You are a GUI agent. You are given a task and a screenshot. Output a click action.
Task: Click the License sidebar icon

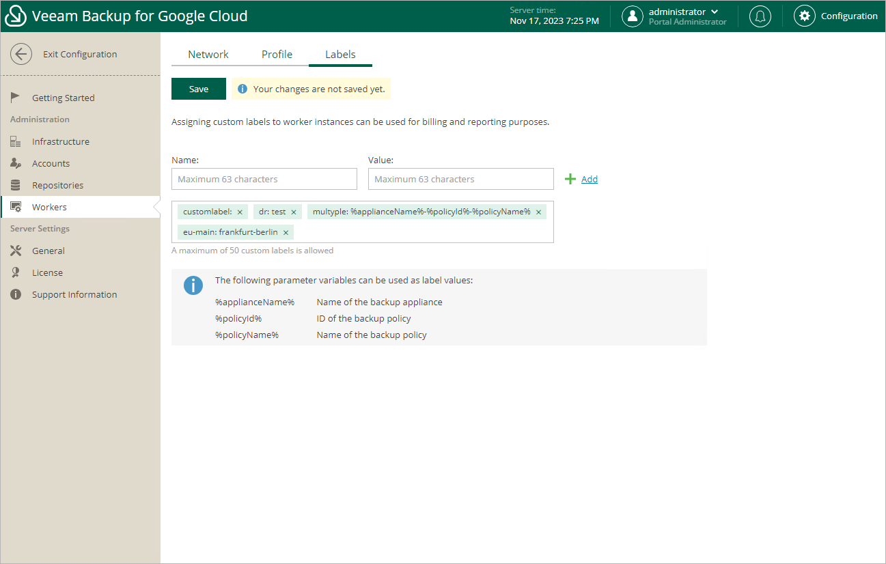tap(16, 272)
